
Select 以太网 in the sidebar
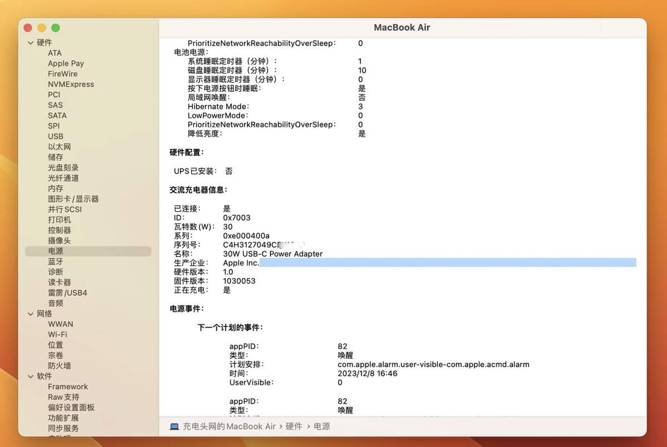[x=59, y=147]
